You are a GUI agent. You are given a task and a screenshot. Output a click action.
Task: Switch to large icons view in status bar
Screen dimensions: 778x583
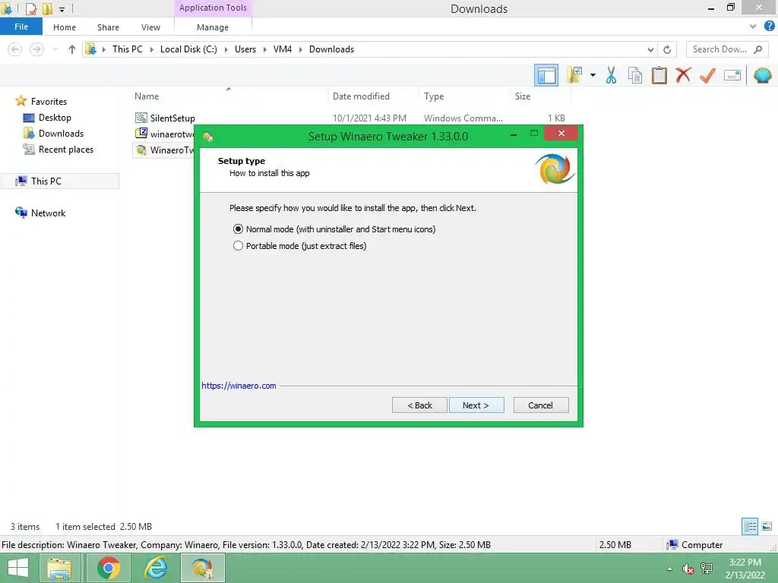pos(767,526)
